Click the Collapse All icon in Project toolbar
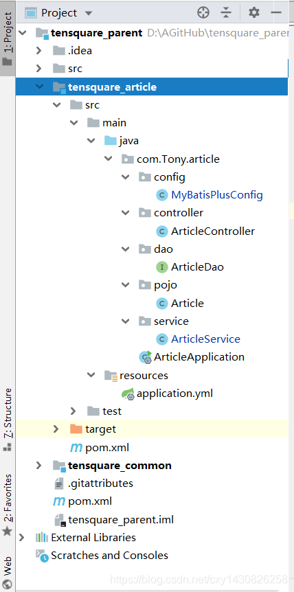294x592 pixels. point(226,13)
